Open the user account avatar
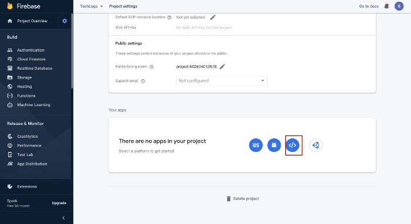Viewport: 411px width, 224px height. (399, 6)
